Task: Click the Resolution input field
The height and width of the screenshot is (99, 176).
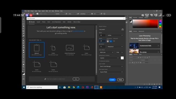Action: click(102, 46)
